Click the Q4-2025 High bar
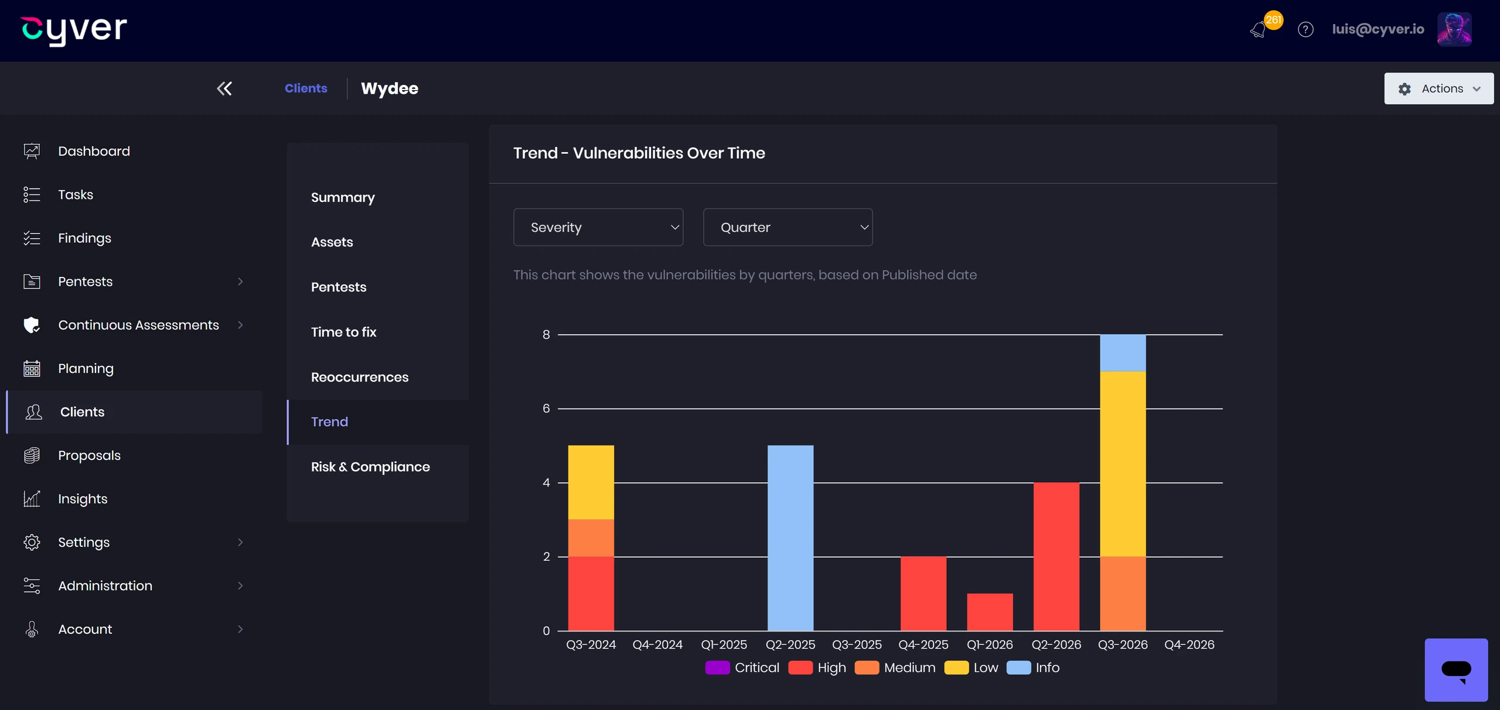The image size is (1500, 710). pos(923,594)
